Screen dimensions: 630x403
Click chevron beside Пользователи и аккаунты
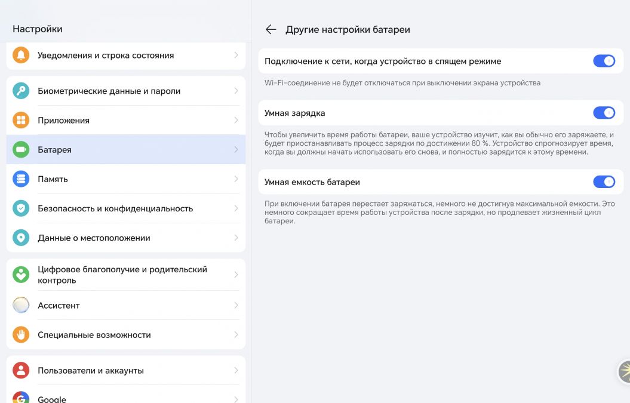coord(236,370)
